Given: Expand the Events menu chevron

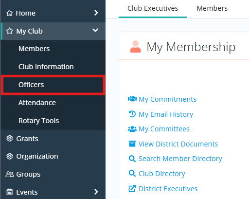Looking at the screenshot, I should tap(96, 192).
